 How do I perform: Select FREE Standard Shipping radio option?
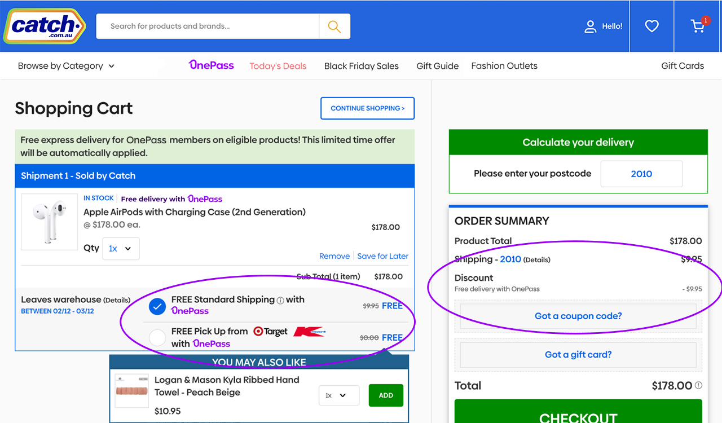coord(157,306)
